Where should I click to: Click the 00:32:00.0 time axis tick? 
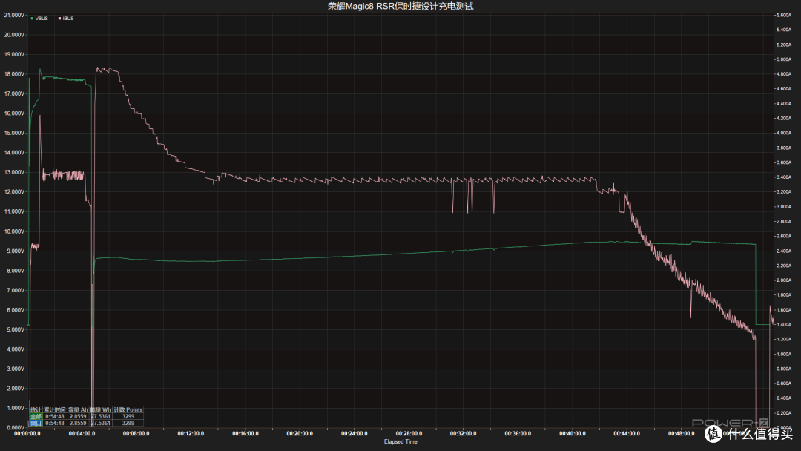(x=463, y=434)
